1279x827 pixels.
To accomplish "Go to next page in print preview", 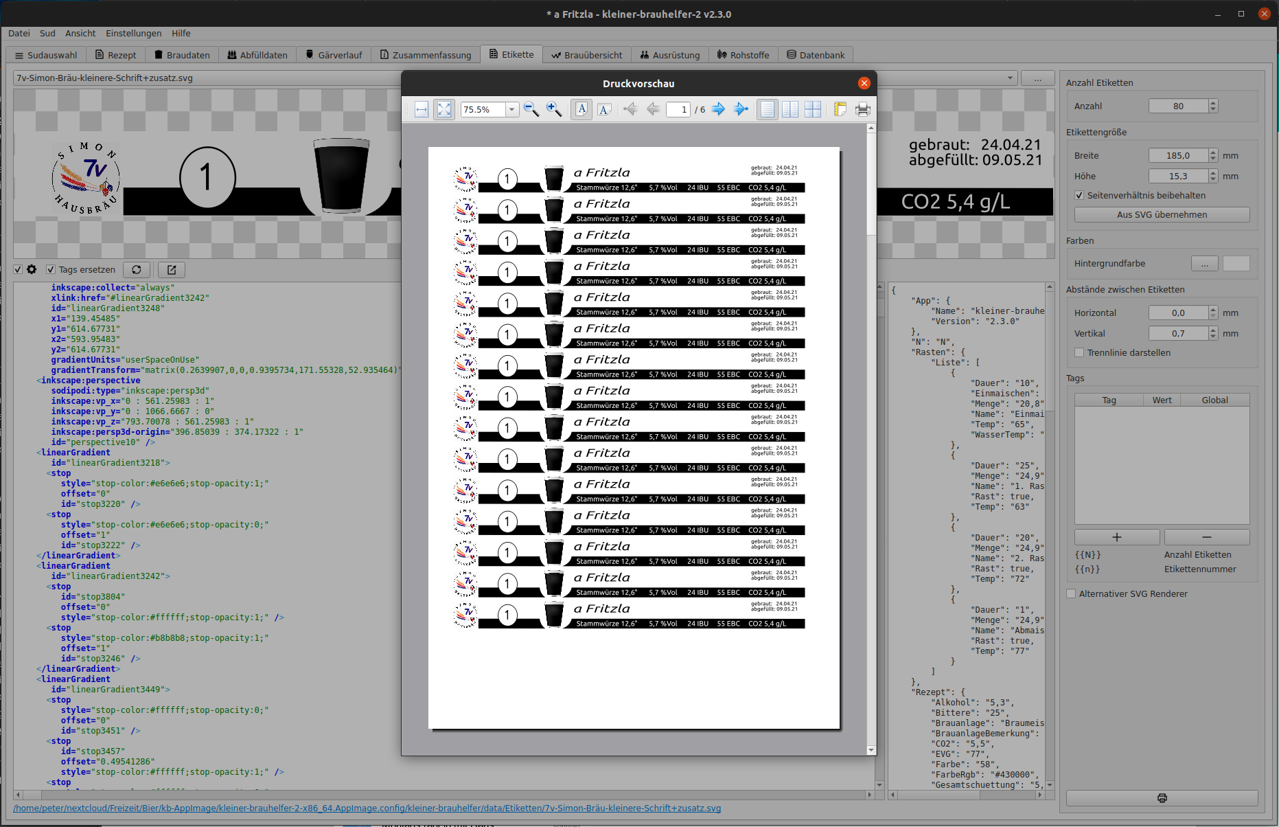I will tap(718, 109).
